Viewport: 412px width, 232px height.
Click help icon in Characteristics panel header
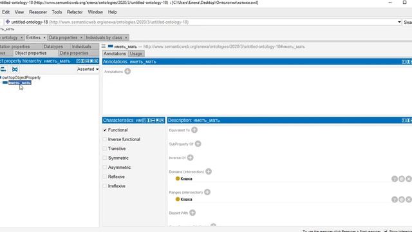click(144, 121)
